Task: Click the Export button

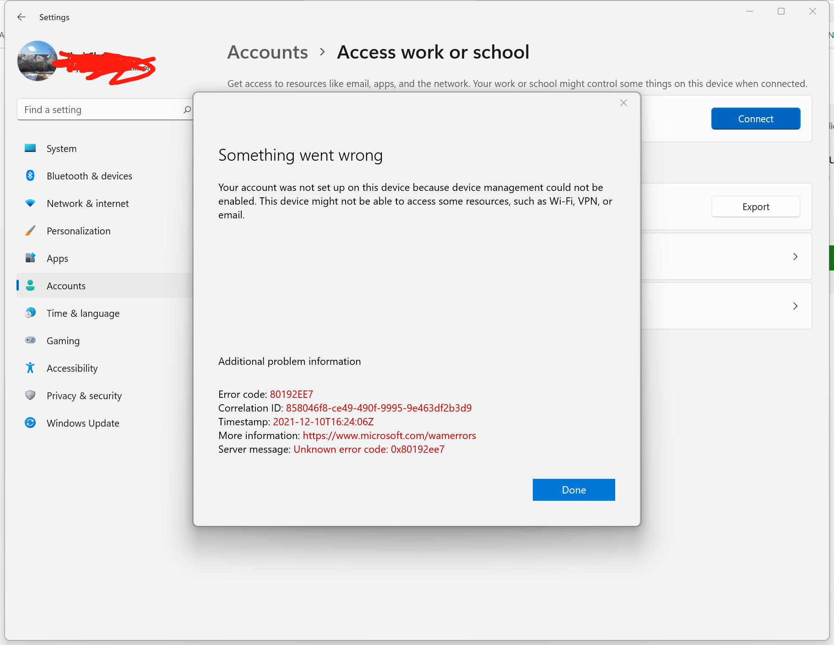Action: (x=756, y=207)
